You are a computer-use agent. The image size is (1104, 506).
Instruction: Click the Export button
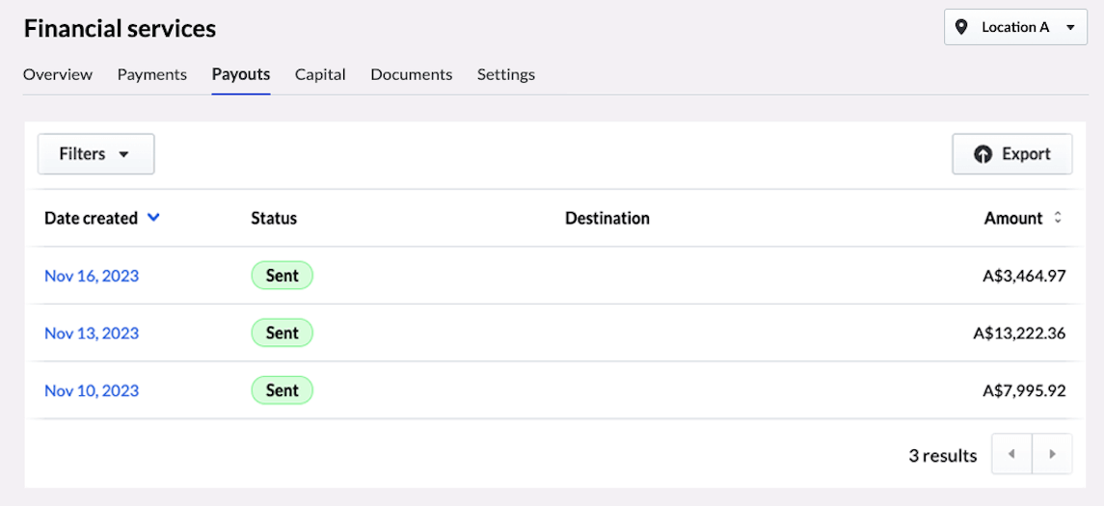(1011, 154)
